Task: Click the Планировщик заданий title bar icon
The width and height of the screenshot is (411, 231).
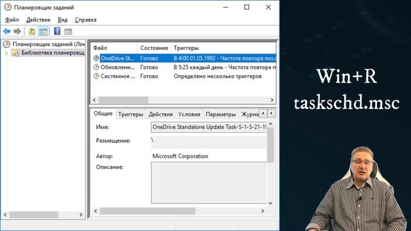Action: [x=8, y=7]
